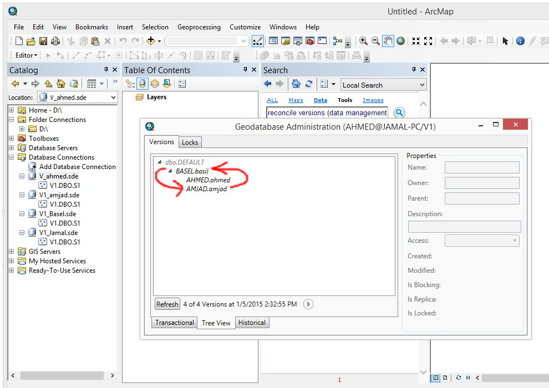Open the Local Search dropdown

(x=422, y=85)
